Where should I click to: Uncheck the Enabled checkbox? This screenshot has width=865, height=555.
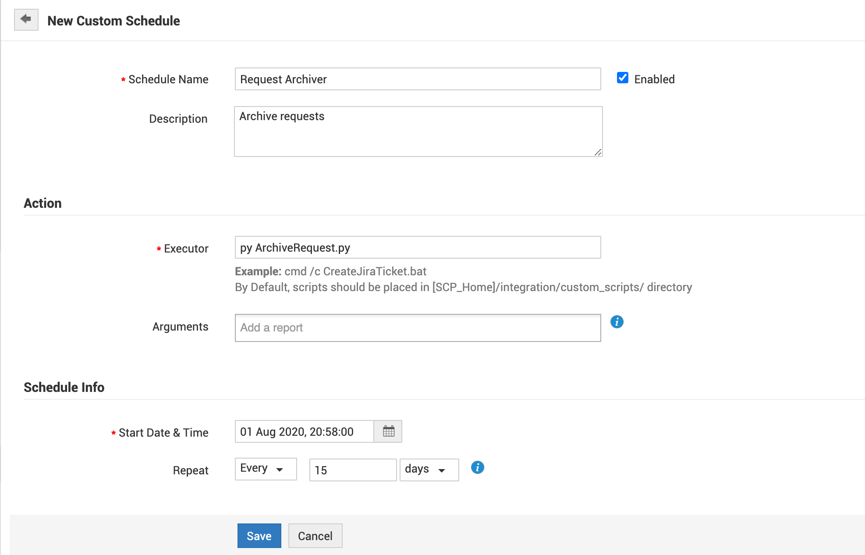coord(622,78)
